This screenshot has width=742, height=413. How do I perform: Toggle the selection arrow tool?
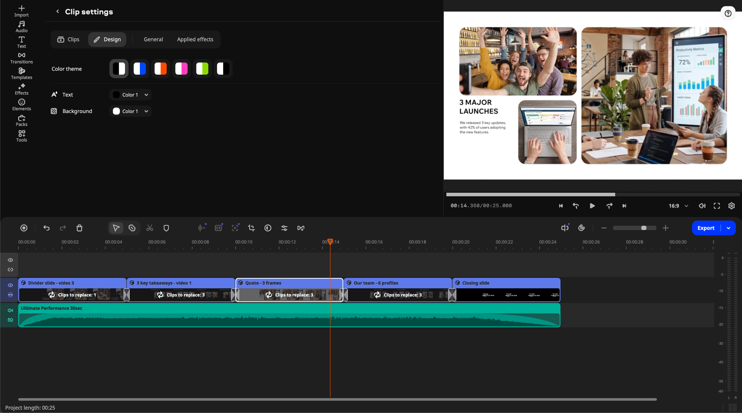(116, 228)
